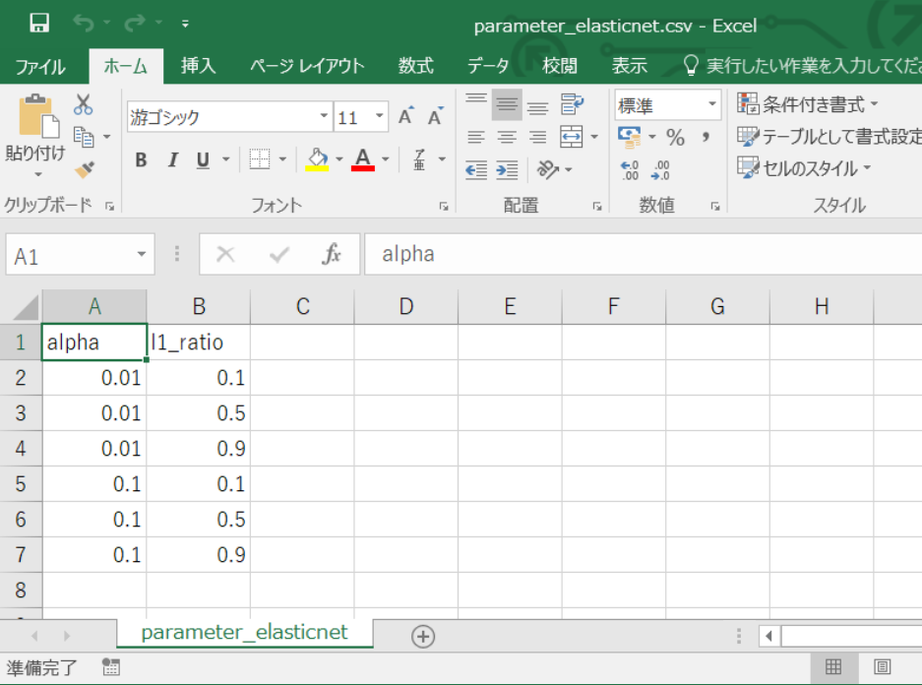Open the underline style dropdown arrow
This screenshot has width=922, height=685.
[x=226, y=159]
